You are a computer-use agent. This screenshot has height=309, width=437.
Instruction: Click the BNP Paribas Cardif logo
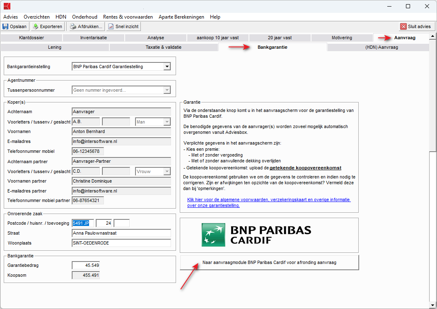256,235
